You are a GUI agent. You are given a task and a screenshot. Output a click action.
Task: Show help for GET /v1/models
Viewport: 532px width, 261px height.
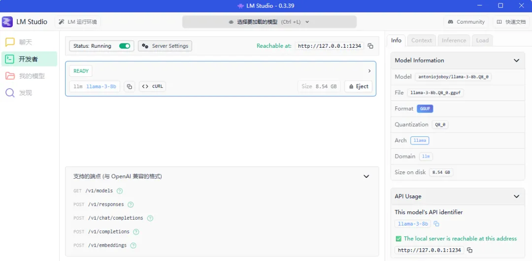(x=119, y=191)
